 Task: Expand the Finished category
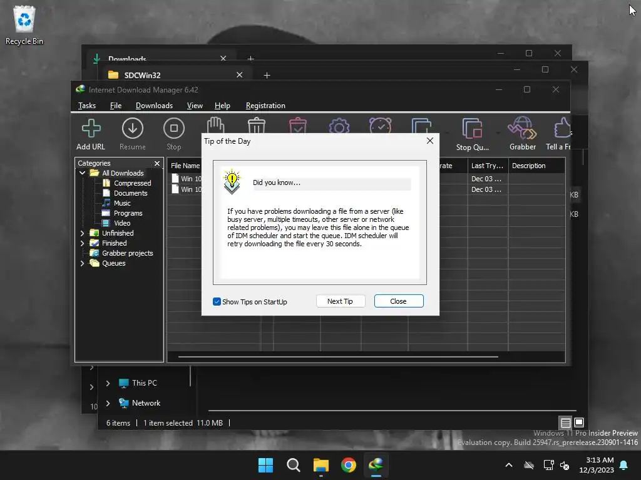pyautogui.click(x=82, y=243)
